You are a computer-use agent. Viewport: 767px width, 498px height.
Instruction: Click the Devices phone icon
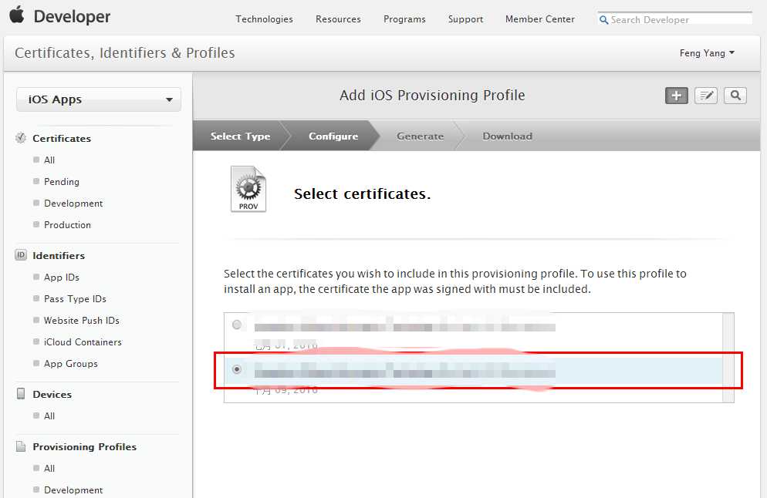point(21,394)
